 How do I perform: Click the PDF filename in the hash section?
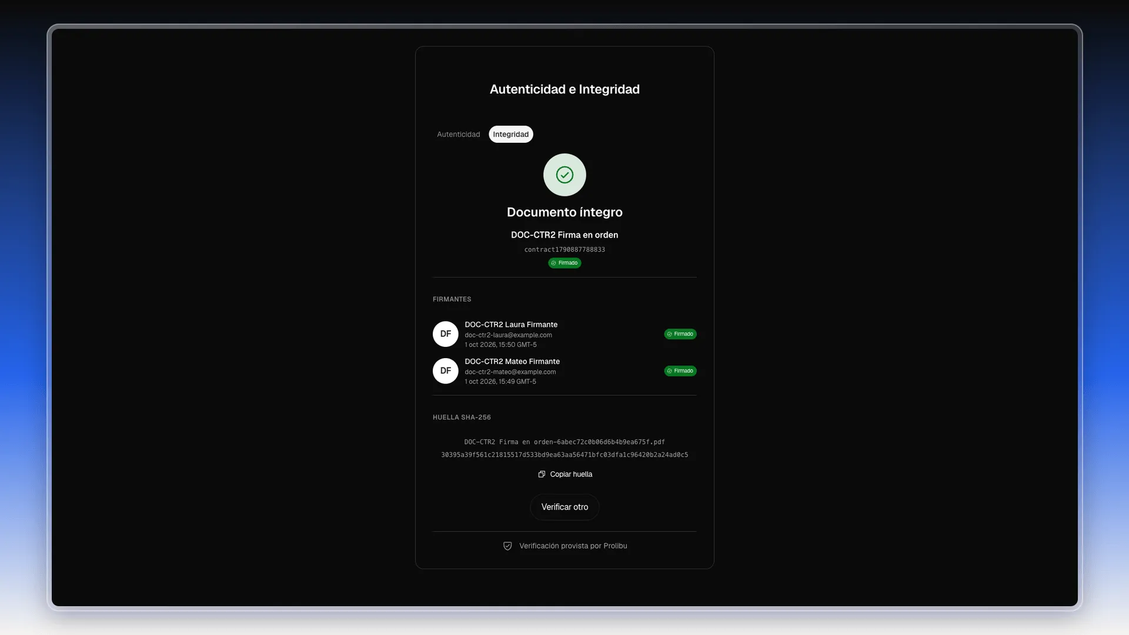(x=564, y=442)
